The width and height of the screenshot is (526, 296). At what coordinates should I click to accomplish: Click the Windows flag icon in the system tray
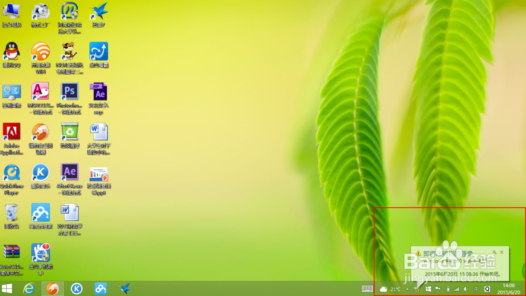(x=428, y=289)
